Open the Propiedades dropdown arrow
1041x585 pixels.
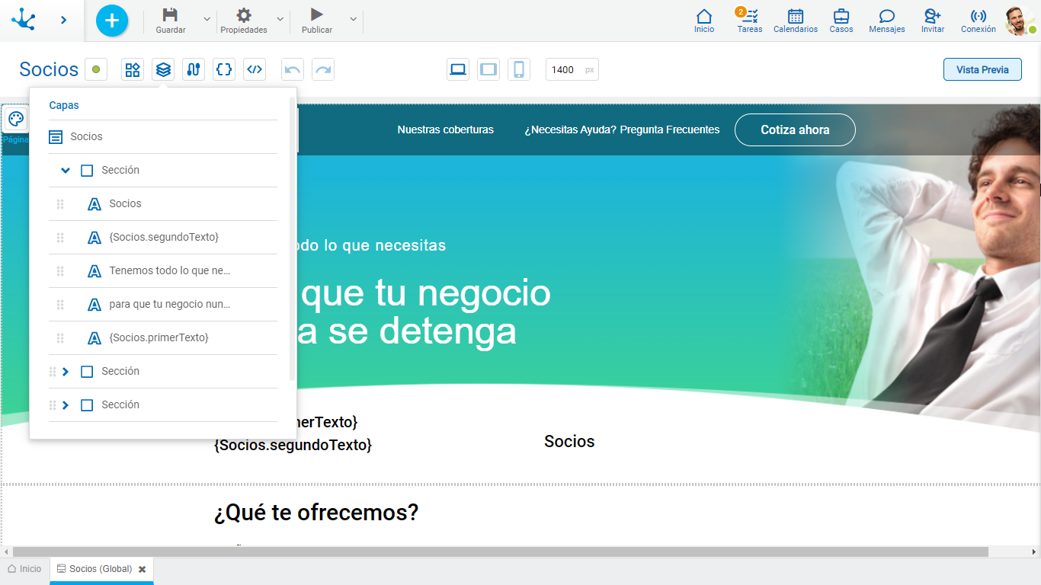[x=280, y=19]
